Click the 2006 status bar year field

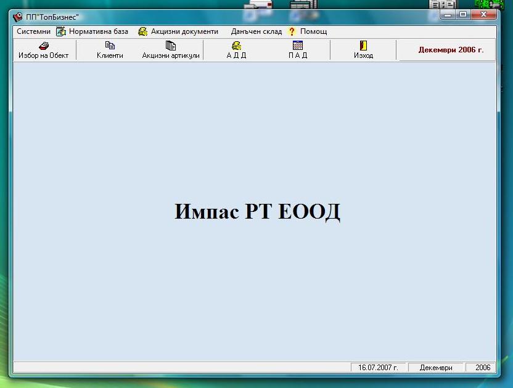[480, 368]
